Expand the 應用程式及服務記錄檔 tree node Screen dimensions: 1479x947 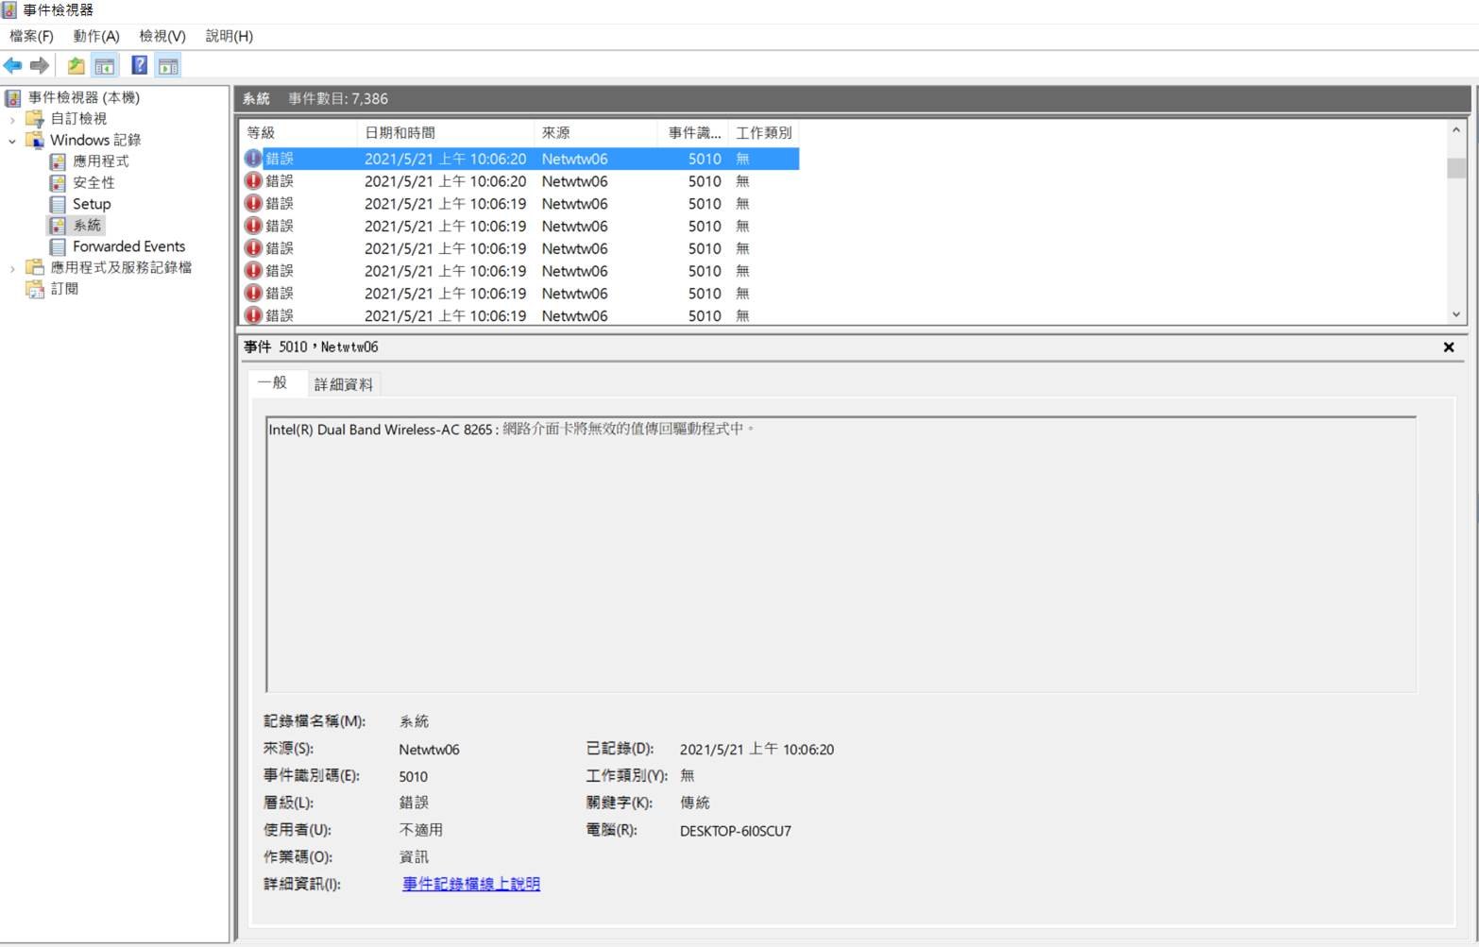pyautogui.click(x=12, y=268)
